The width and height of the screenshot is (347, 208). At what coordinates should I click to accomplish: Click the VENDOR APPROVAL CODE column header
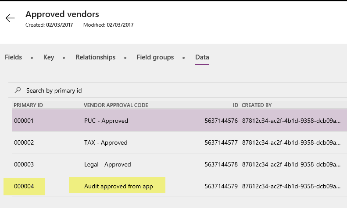tap(116, 105)
